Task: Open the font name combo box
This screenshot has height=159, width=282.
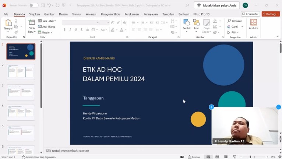Action: 80,22
